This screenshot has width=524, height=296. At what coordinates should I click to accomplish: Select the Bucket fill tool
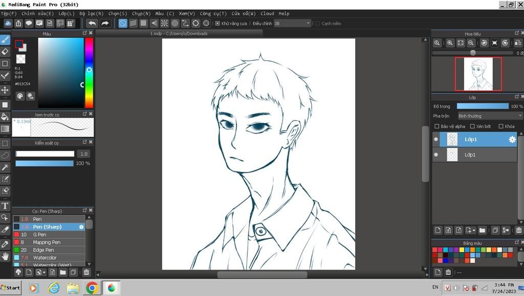(x=5, y=117)
